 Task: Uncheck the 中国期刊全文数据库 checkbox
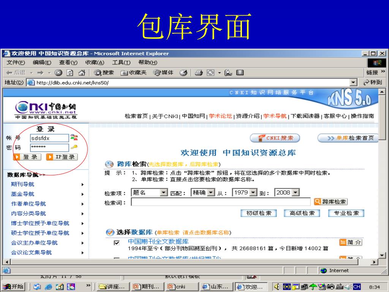pos(116,243)
